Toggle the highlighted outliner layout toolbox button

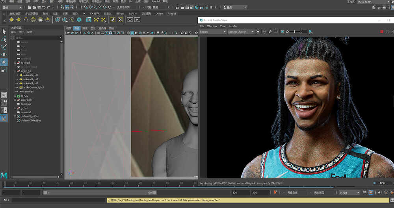(x=4, y=118)
